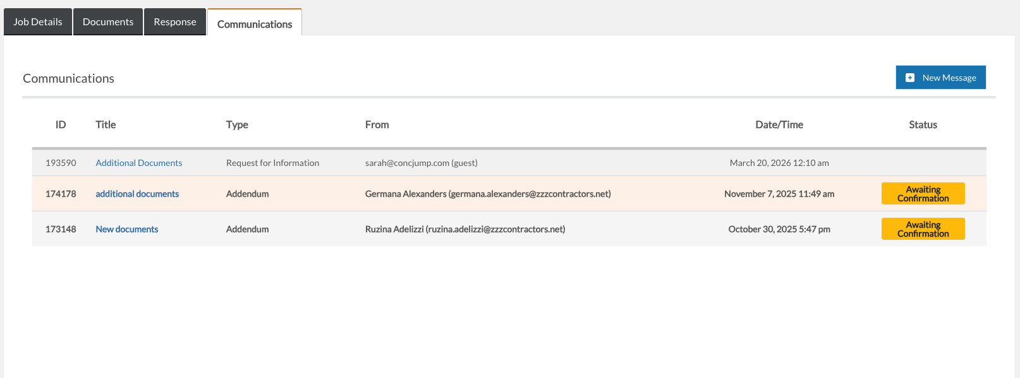Go to the Response tab
Image resolution: width=1020 pixels, height=378 pixels.
click(175, 22)
